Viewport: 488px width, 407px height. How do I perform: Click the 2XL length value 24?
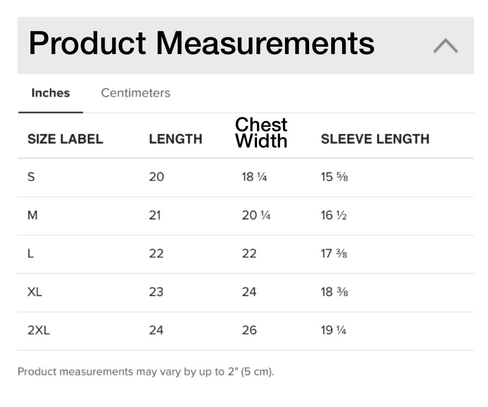point(156,330)
